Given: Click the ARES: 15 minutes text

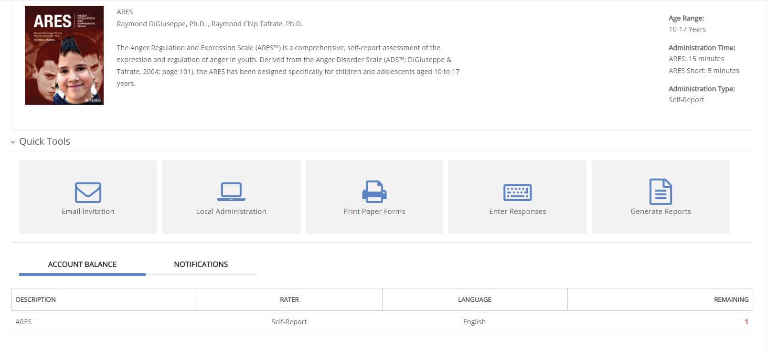Looking at the screenshot, I should click(x=696, y=59).
